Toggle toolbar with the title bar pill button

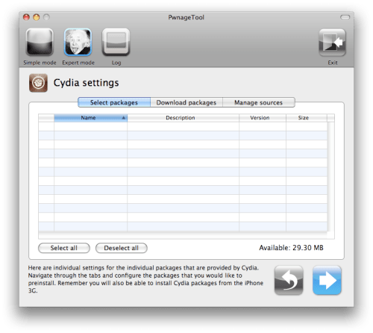pos(345,17)
